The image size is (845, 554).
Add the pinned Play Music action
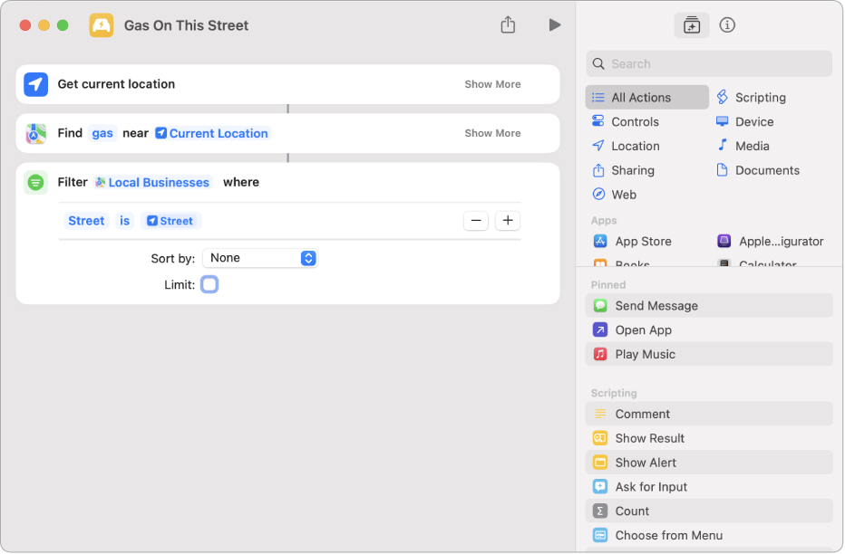[709, 355]
